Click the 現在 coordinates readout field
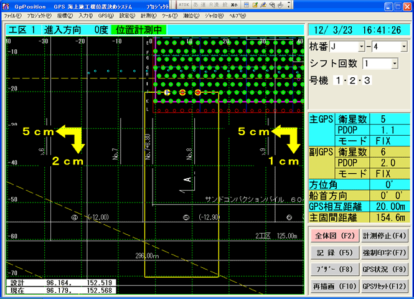 point(59,290)
